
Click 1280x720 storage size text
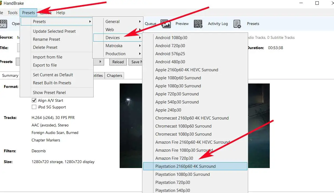[x=47, y=162]
